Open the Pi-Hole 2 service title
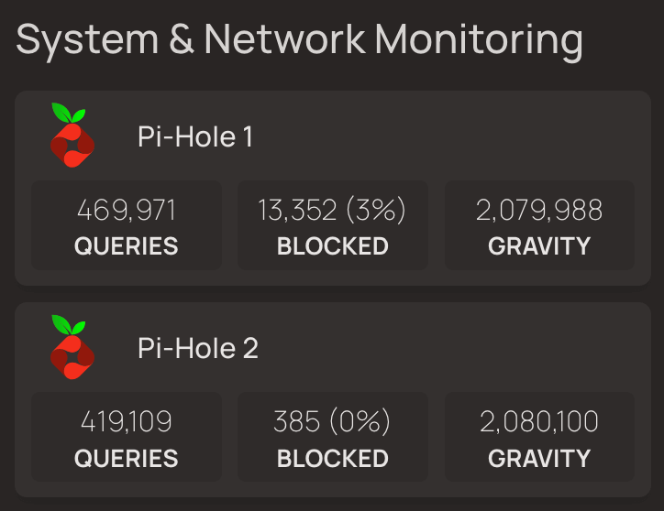 (198, 349)
